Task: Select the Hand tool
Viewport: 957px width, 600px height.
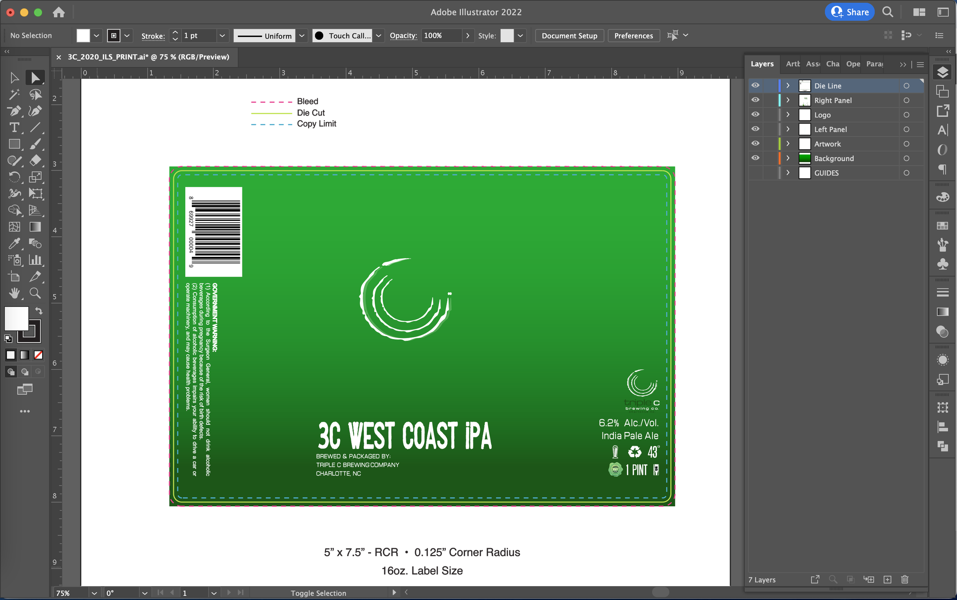Action: coord(14,293)
